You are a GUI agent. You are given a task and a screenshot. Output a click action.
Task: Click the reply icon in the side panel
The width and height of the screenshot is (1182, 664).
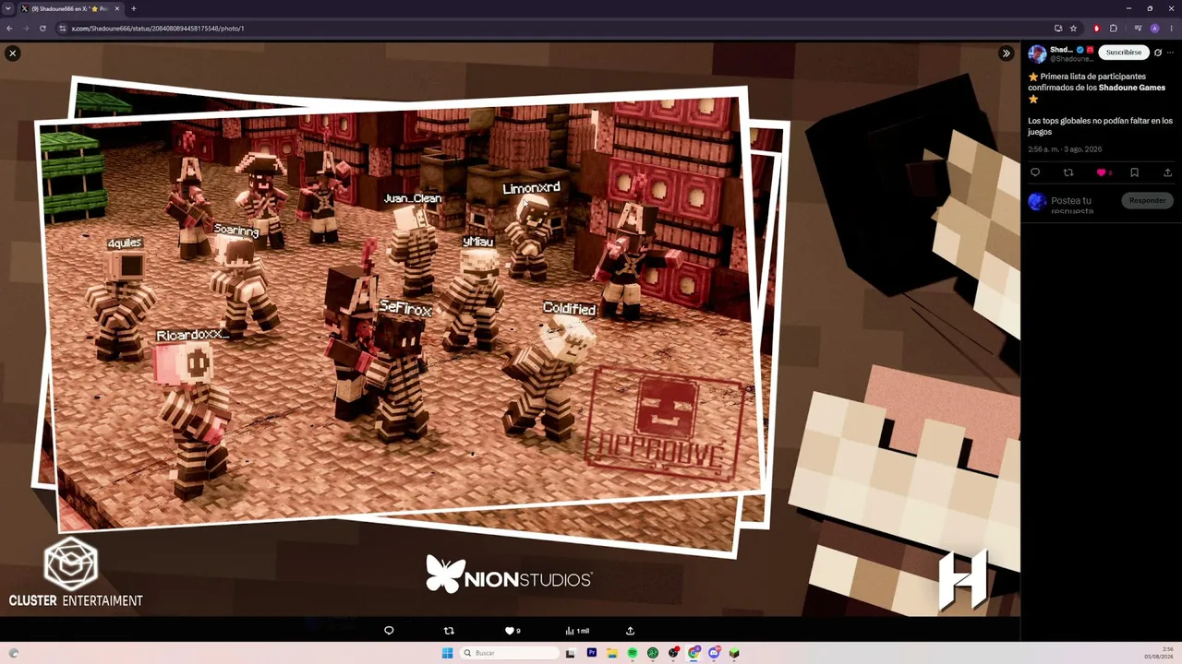click(x=1035, y=172)
